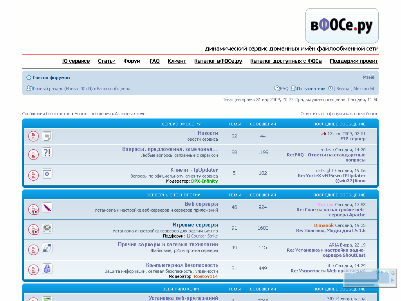Click the font size change icon
Viewport: 401px width, 301px height.
370,76
